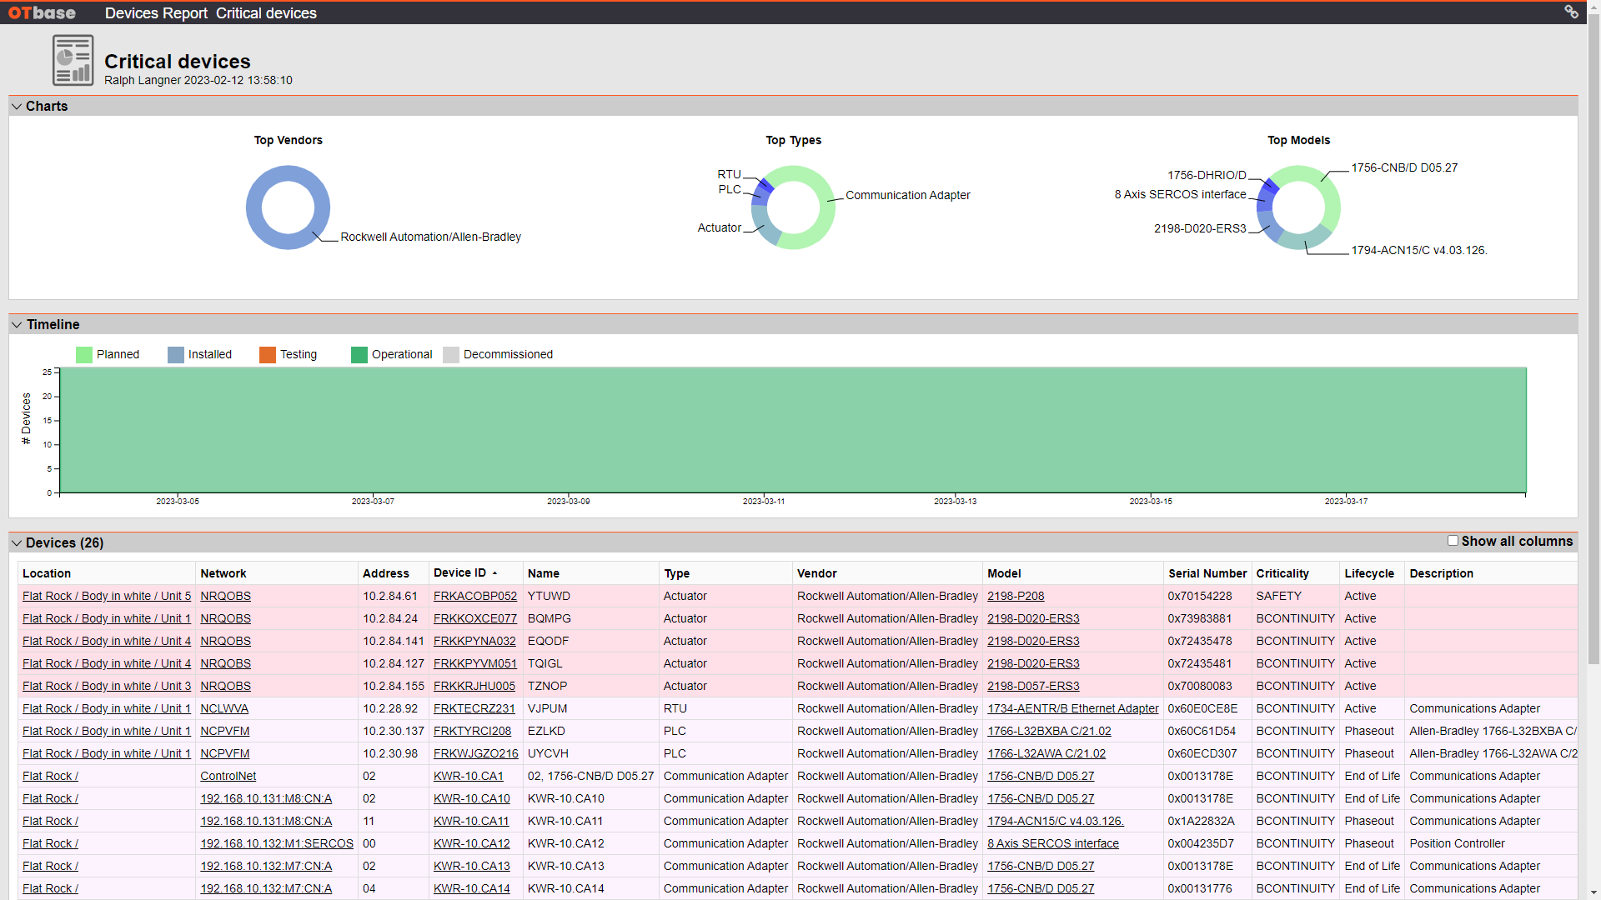Open model 2198-P208
This screenshot has height=900, width=1601.
point(1016,597)
